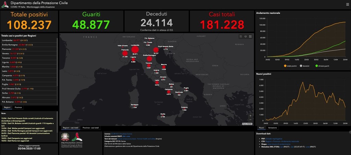Select the Province - casi totali map tab
The height and width of the screenshot is (155, 351).
click(x=90, y=128)
